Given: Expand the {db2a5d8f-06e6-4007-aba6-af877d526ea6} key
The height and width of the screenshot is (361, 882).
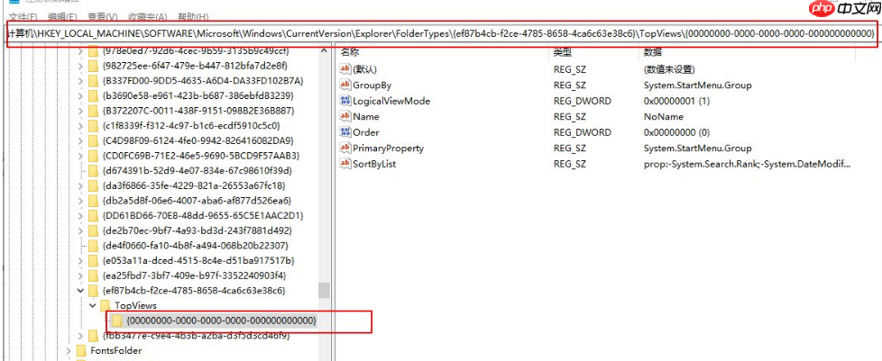Looking at the screenshot, I should click(79, 201).
